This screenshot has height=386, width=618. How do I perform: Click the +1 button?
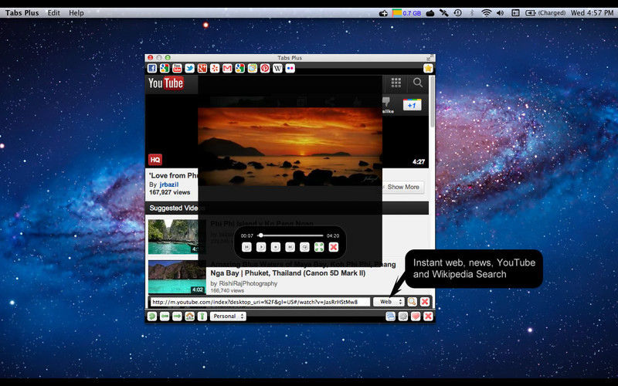(413, 105)
